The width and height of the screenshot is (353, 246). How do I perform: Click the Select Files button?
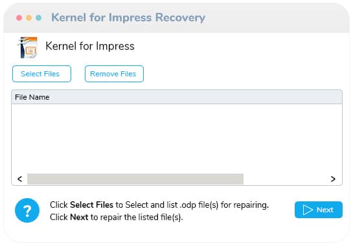[x=41, y=74]
